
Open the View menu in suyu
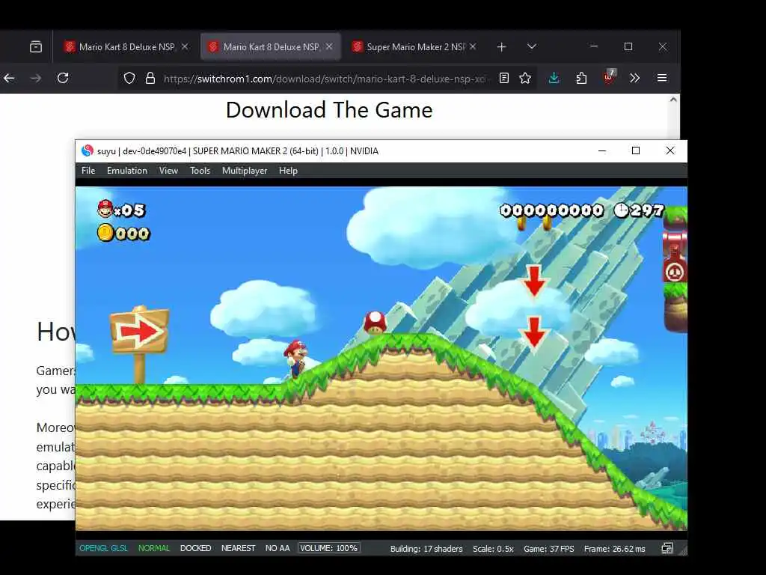168,171
